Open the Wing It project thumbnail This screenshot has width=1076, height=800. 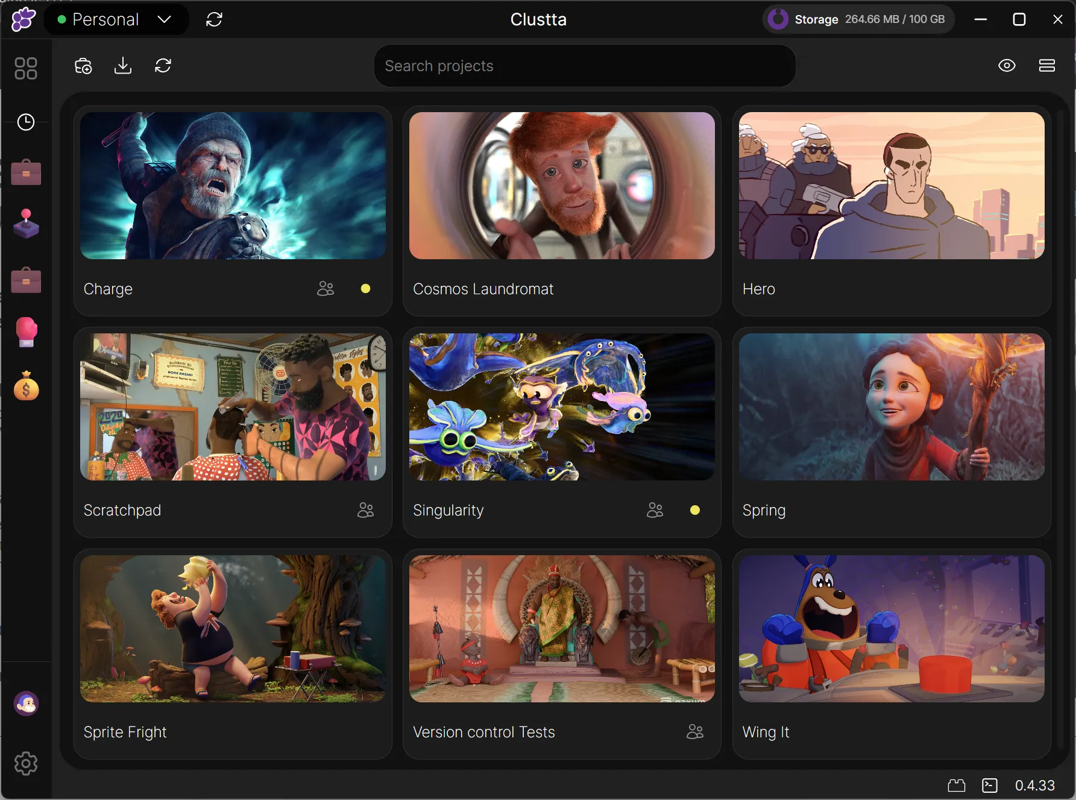pos(892,629)
